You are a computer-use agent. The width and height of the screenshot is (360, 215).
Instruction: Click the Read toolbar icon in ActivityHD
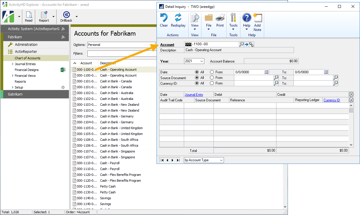coord(29,15)
